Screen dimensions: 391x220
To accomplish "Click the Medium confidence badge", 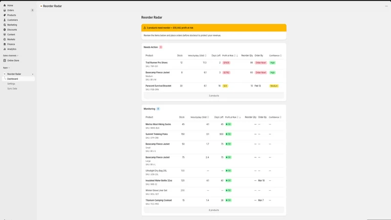I will coord(274,86).
